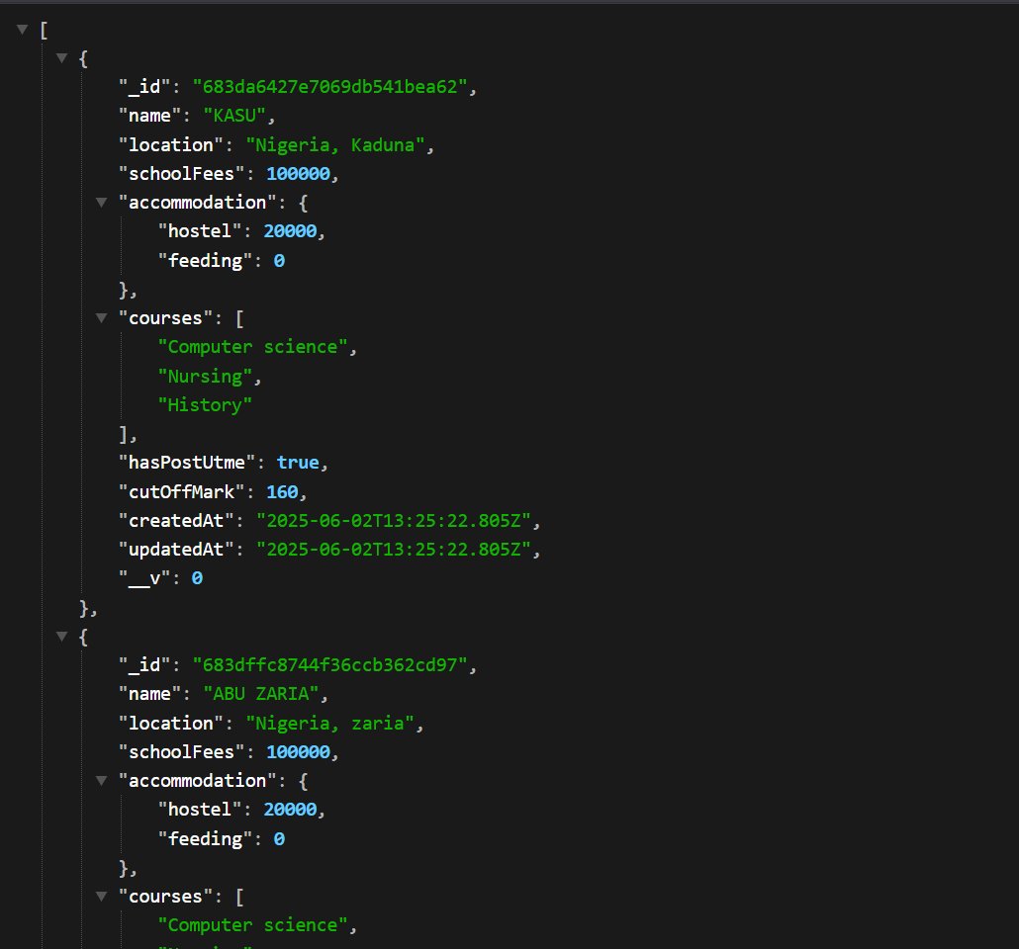
Task: Select the id value "683da6427e7069db541bea62"
Action: click(330, 86)
